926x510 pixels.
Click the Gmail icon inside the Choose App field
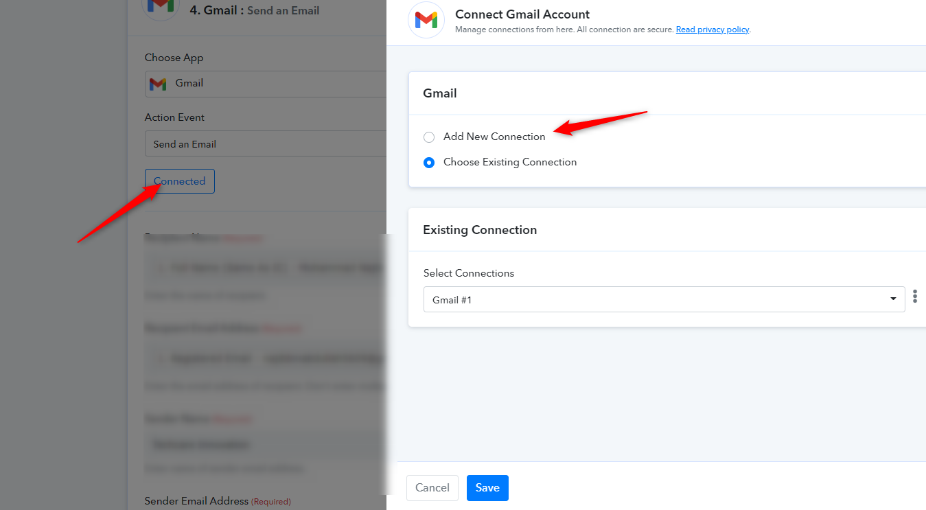pos(158,84)
